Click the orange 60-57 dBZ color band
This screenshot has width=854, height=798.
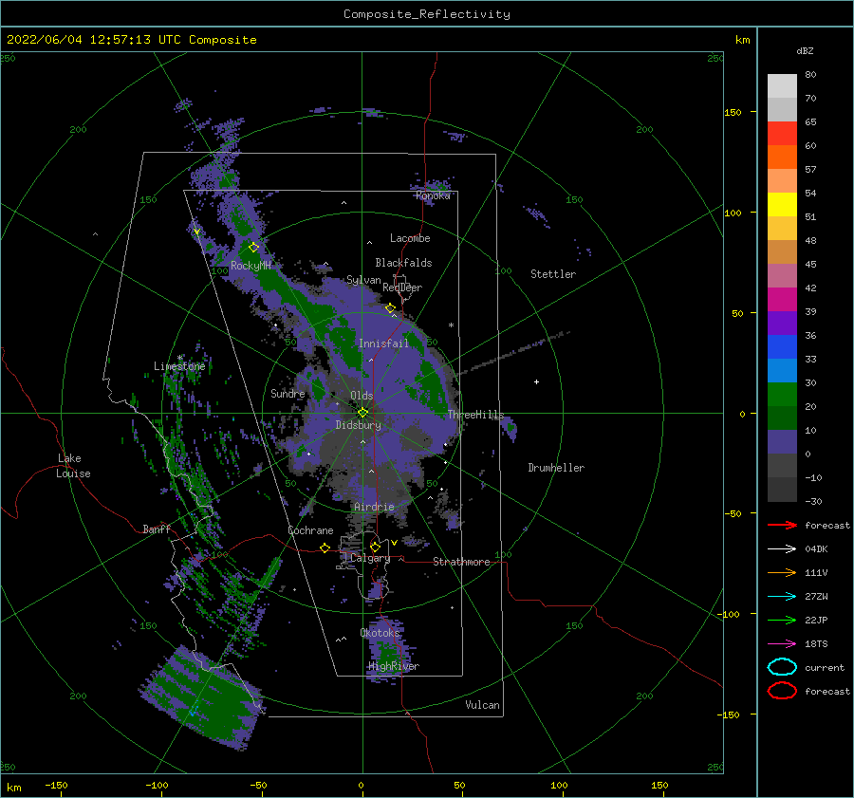[x=782, y=158]
